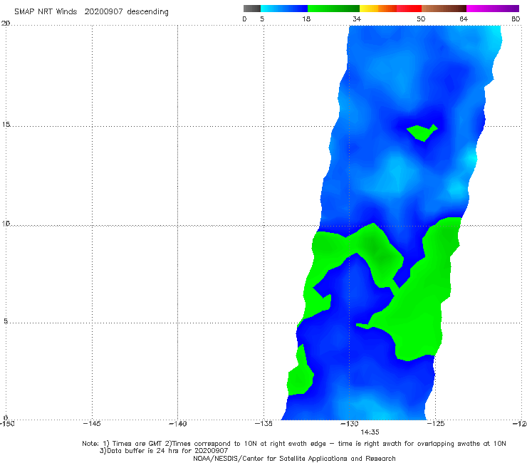
Task: Click the small green wind patch near 15N
Action: pyautogui.click(x=421, y=132)
